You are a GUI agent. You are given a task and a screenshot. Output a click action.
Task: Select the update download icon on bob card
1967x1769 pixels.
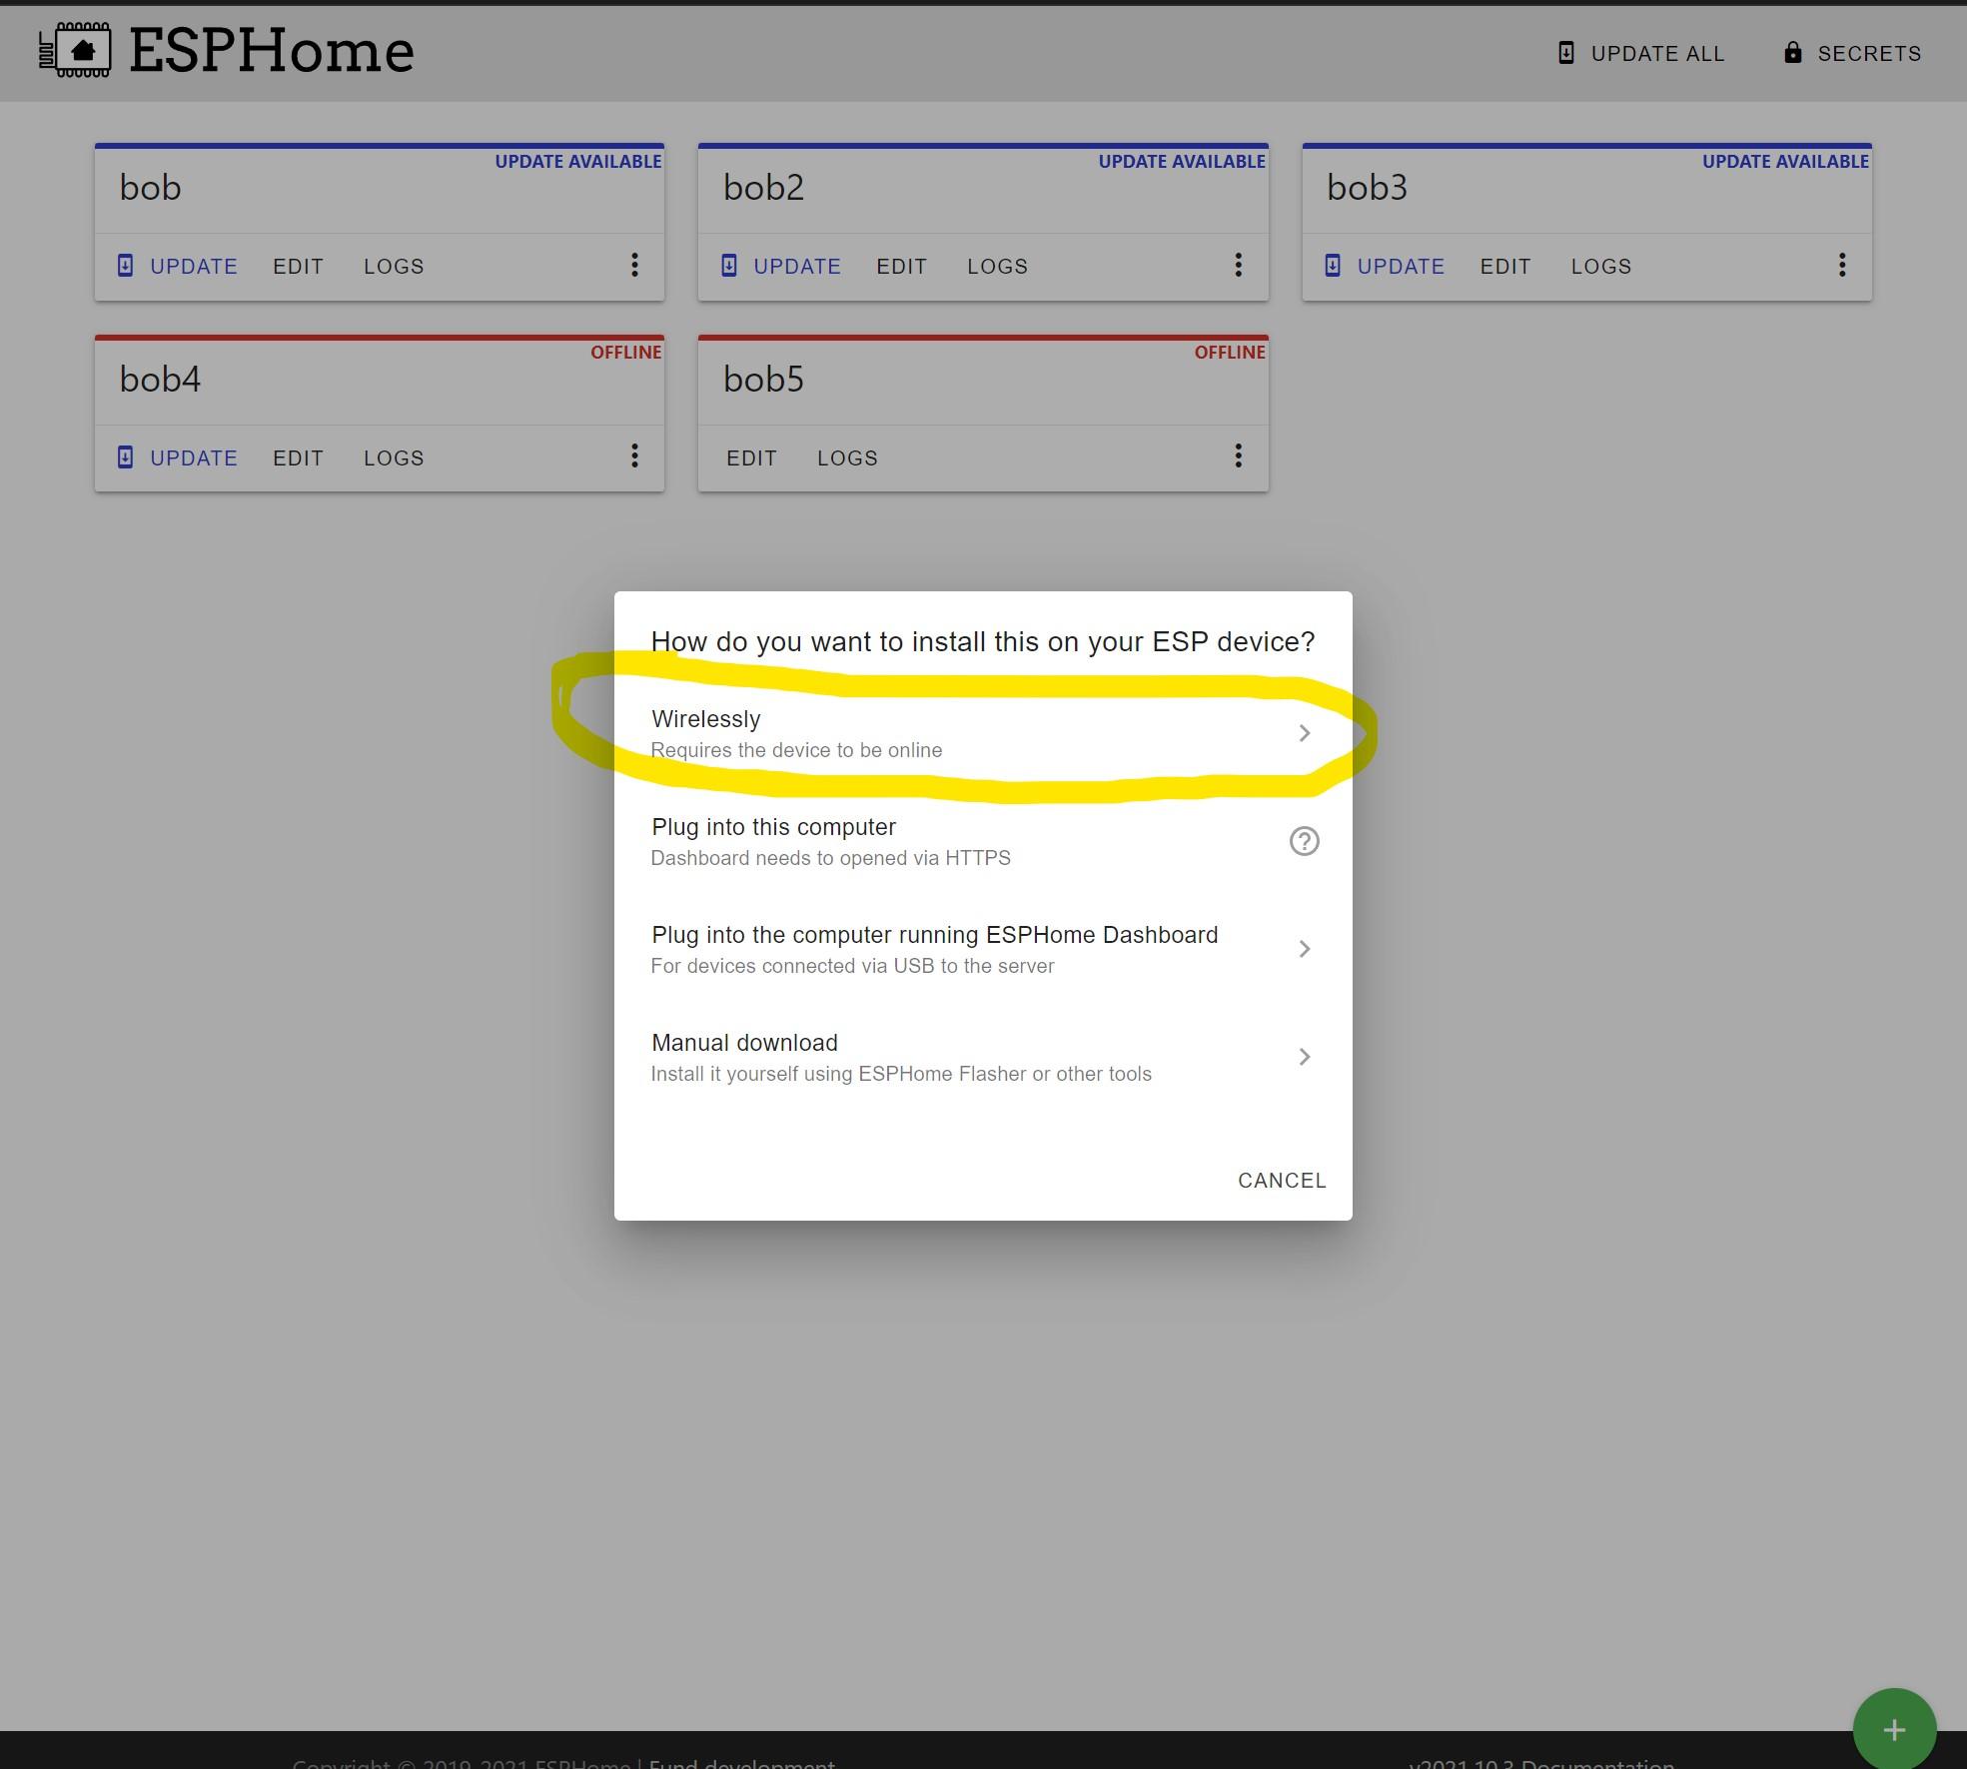pyautogui.click(x=125, y=265)
